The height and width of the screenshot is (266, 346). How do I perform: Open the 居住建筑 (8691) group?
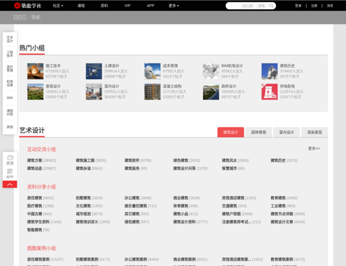point(40,198)
